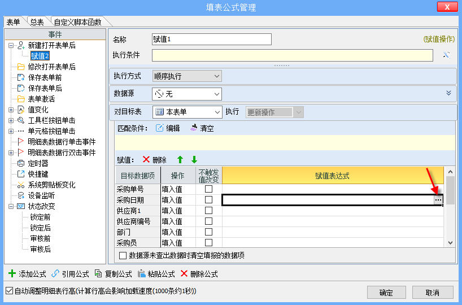
Task: Tick the 不触发值改变 checkbox for 部门
Action: click(x=208, y=232)
